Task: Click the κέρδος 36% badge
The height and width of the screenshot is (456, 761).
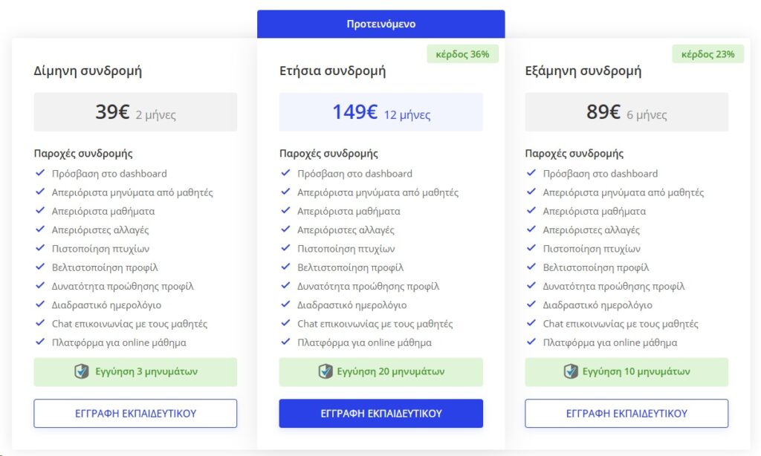Action: [x=462, y=54]
